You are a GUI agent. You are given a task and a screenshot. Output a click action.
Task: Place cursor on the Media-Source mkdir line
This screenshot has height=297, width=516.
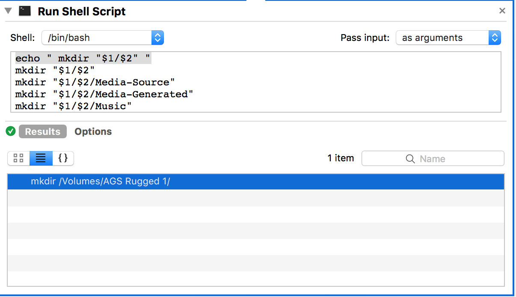pyautogui.click(x=95, y=82)
